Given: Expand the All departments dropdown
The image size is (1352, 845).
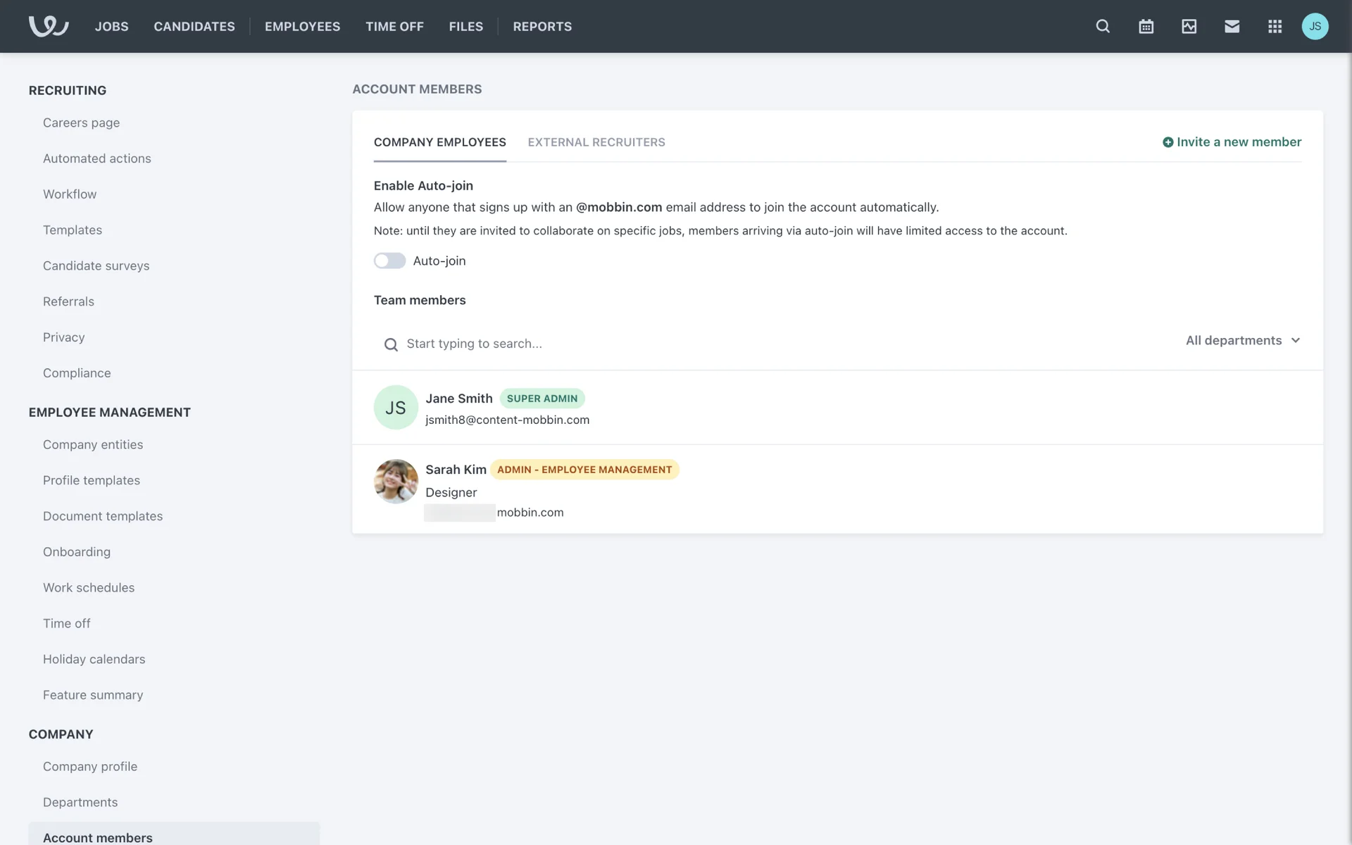Looking at the screenshot, I should pyautogui.click(x=1234, y=340).
